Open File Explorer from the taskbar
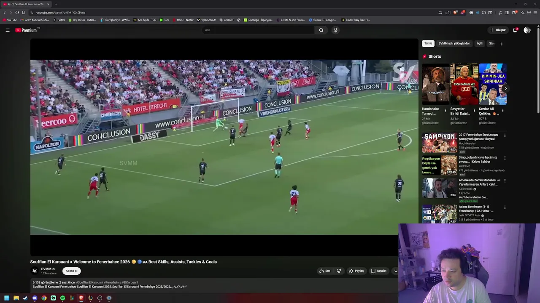The height and width of the screenshot is (303, 540). pos(16,298)
